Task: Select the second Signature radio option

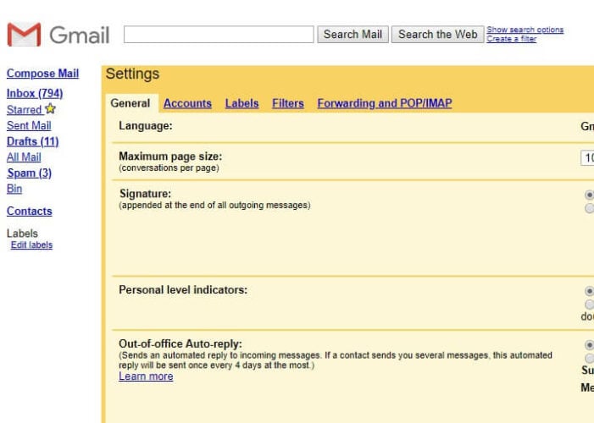Action: click(589, 208)
